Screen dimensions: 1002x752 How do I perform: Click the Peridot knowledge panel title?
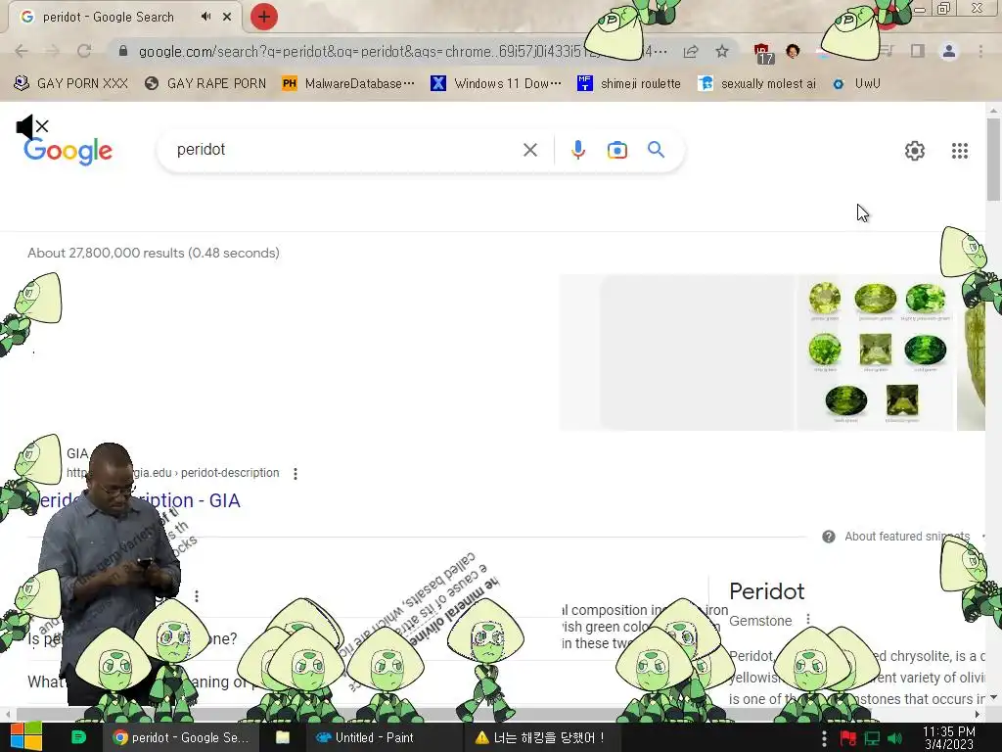(767, 591)
